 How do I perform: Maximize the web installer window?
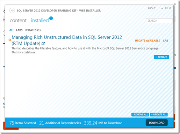tap(166, 8)
